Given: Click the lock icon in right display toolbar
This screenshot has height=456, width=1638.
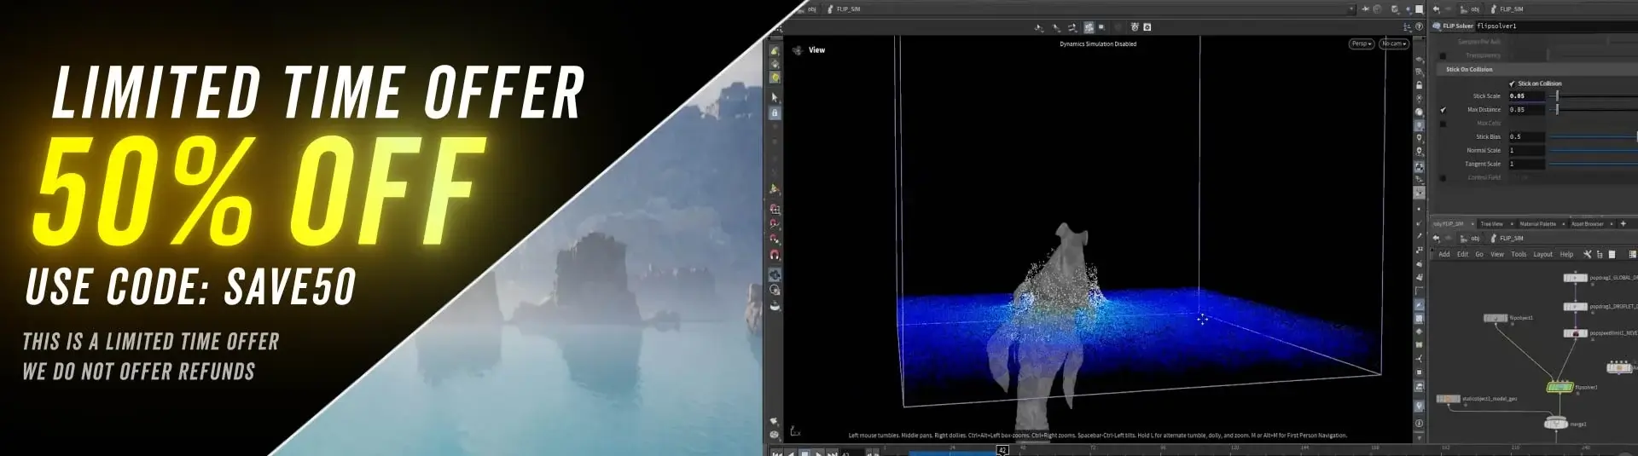Looking at the screenshot, I should coord(1419,85).
